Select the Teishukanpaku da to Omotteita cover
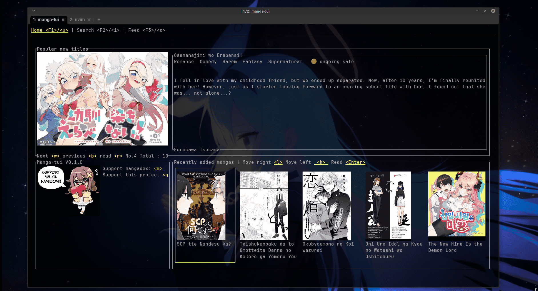Viewport: 538px width, 291px height. pos(264,206)
